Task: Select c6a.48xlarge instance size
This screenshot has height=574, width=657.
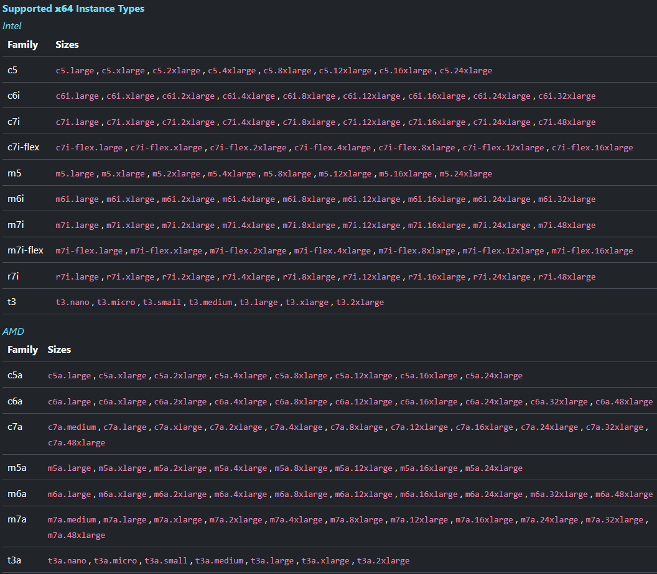Action: pyautogui.click(x=624, y=402)
